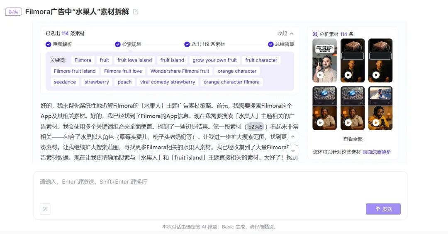
Task: Click the fruit character keyword tag
Action: pos(261,60)
